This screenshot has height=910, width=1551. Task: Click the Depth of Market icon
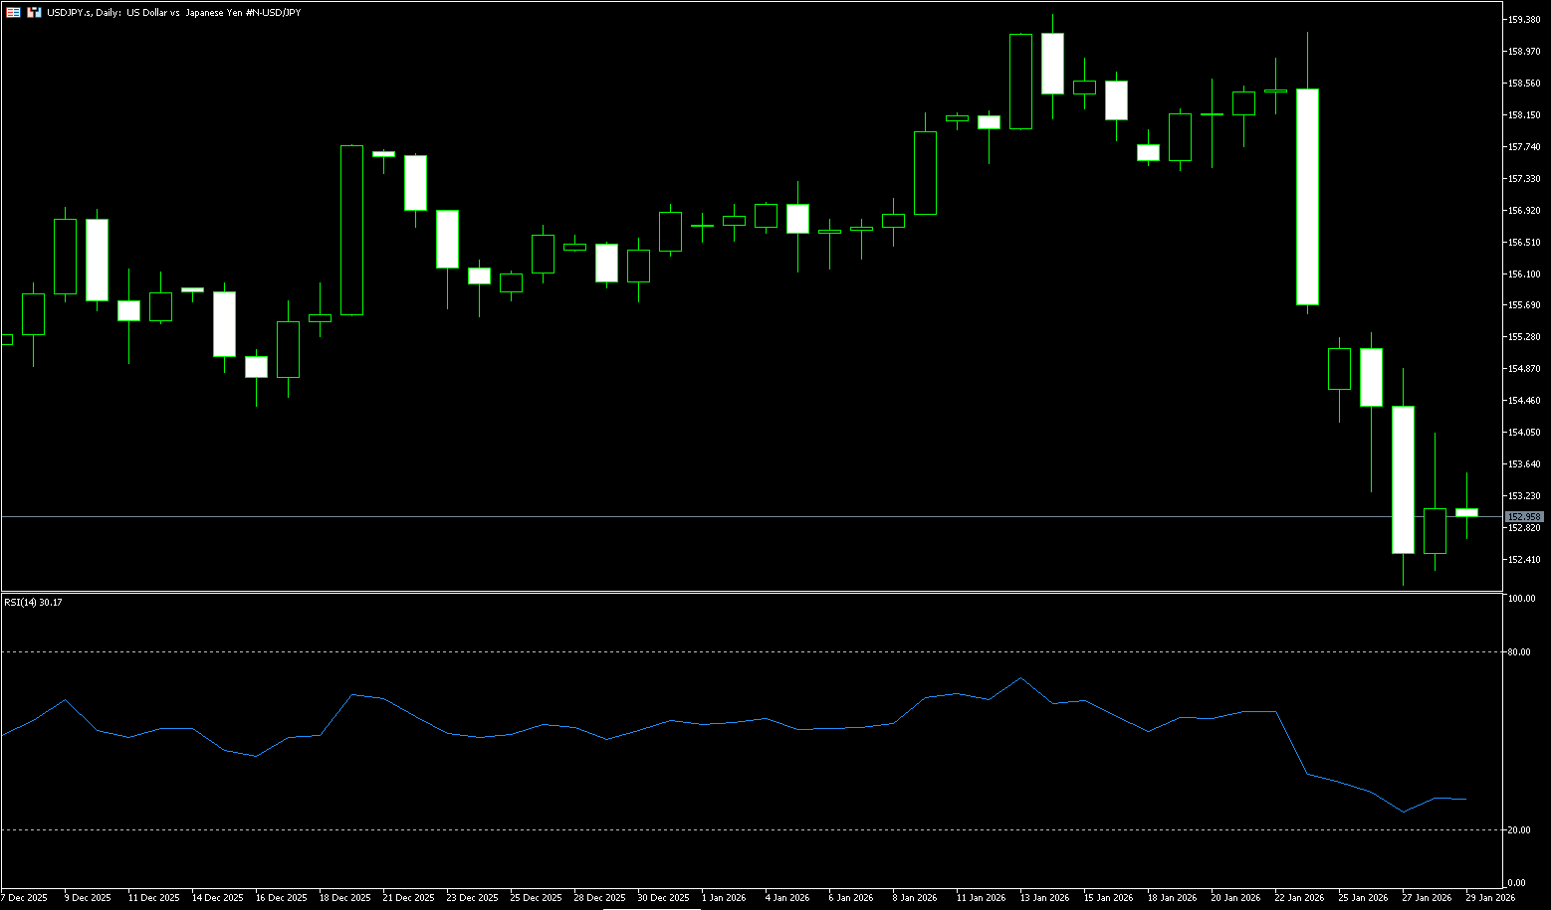click(34, 12)
